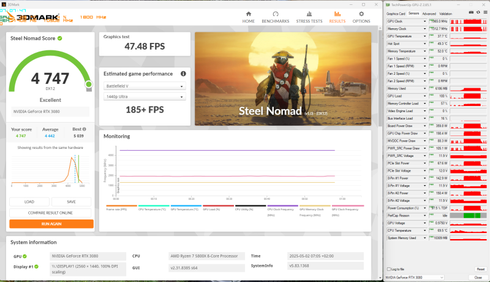The image size is (490, 282).
Task: Expand the Memory Clock sensor dropdown
Action: pyautogui.click(x=424, y=29)
